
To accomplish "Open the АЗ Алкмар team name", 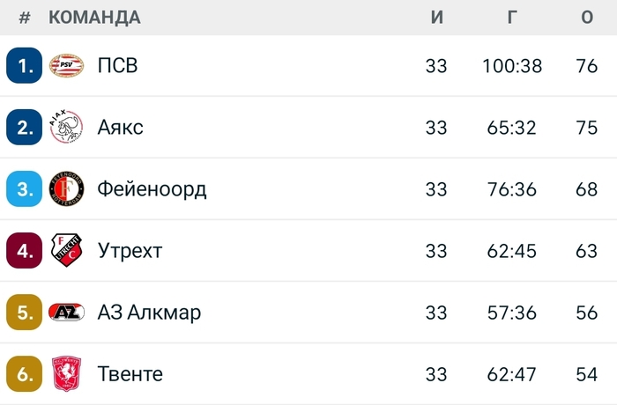I will [149, 313].
